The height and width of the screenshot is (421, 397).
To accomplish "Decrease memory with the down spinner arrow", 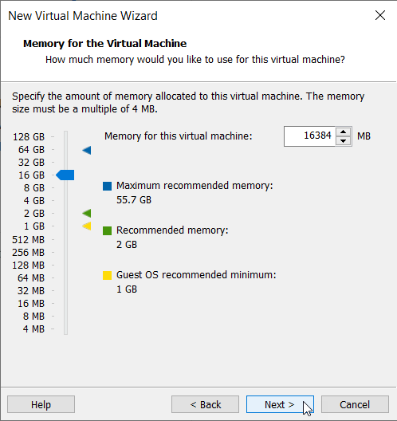I will (x=343, y=140).
